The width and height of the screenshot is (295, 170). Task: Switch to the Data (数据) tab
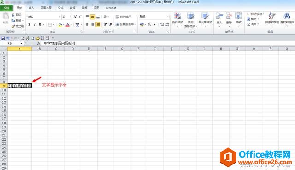click(72, 8)
